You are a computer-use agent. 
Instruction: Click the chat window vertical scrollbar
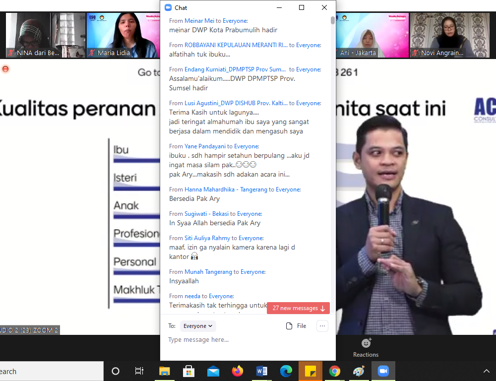tap(333, 20)
